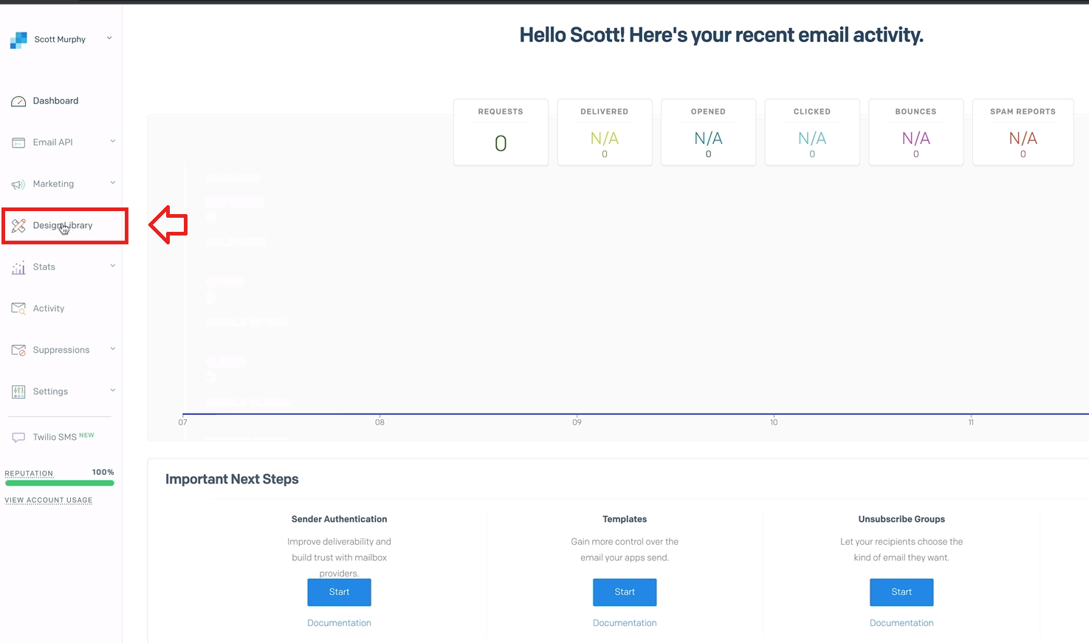The height and width of the screenshot is (643, 1089).
Task: Click the Twilio SMS chat icon
Action: [18, 436]
